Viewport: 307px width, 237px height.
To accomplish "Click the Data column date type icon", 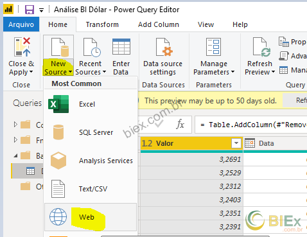I will click(x=250, y=143).
